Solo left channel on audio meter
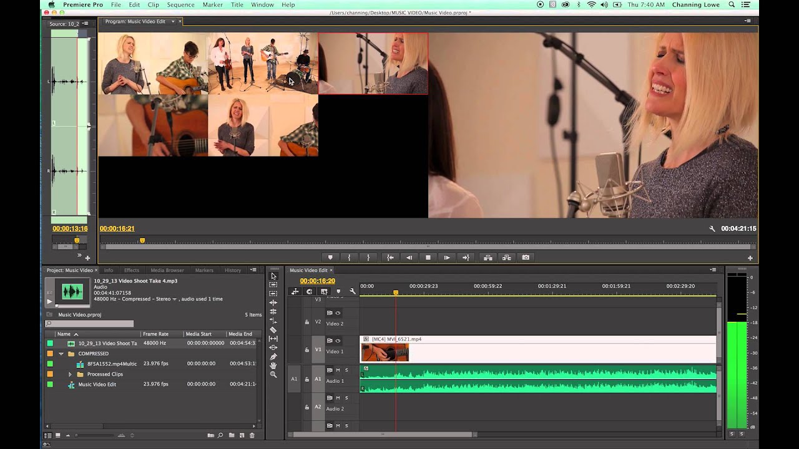 732,433
